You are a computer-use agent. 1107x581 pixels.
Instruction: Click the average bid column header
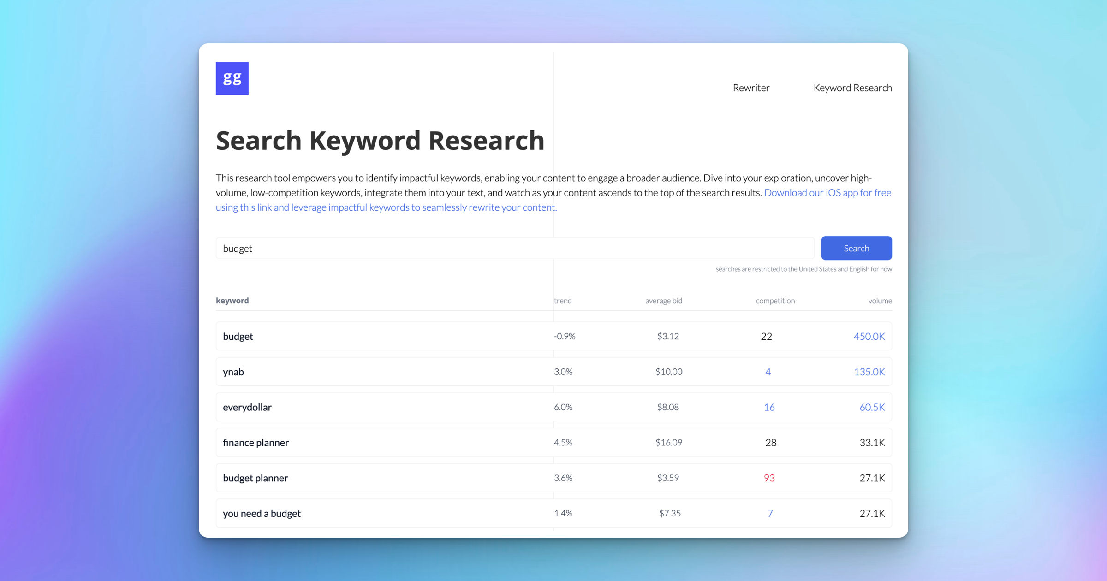tap(663, 301)
